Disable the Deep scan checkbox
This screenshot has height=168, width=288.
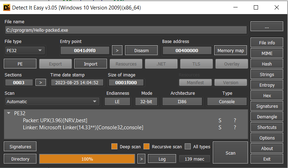coord(114,147)
